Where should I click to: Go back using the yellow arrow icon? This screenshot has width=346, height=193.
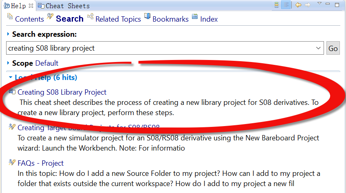click(x=298, y=5)
